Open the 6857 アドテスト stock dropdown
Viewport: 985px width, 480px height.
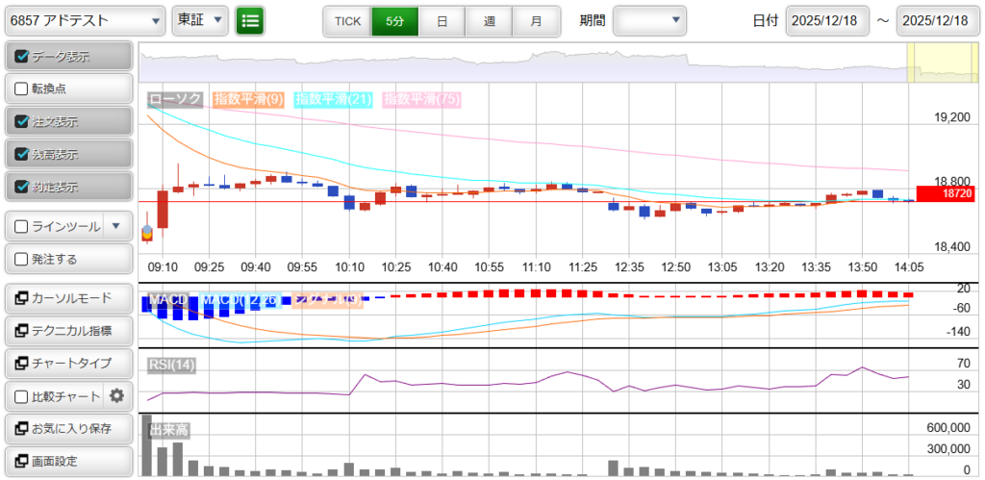(x=85, y=20)
